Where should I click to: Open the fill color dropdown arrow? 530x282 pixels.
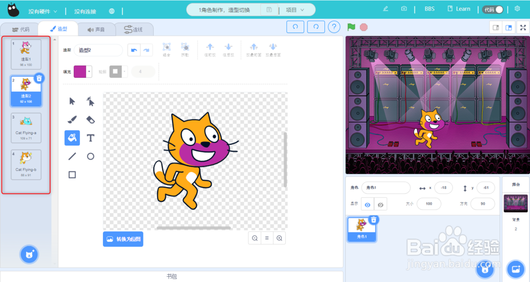pyautogui.click(x=89, y=71)
